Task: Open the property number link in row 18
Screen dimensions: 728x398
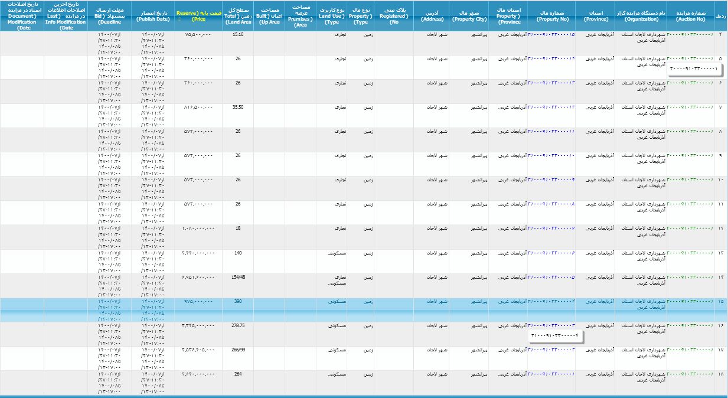Action: 551,373
